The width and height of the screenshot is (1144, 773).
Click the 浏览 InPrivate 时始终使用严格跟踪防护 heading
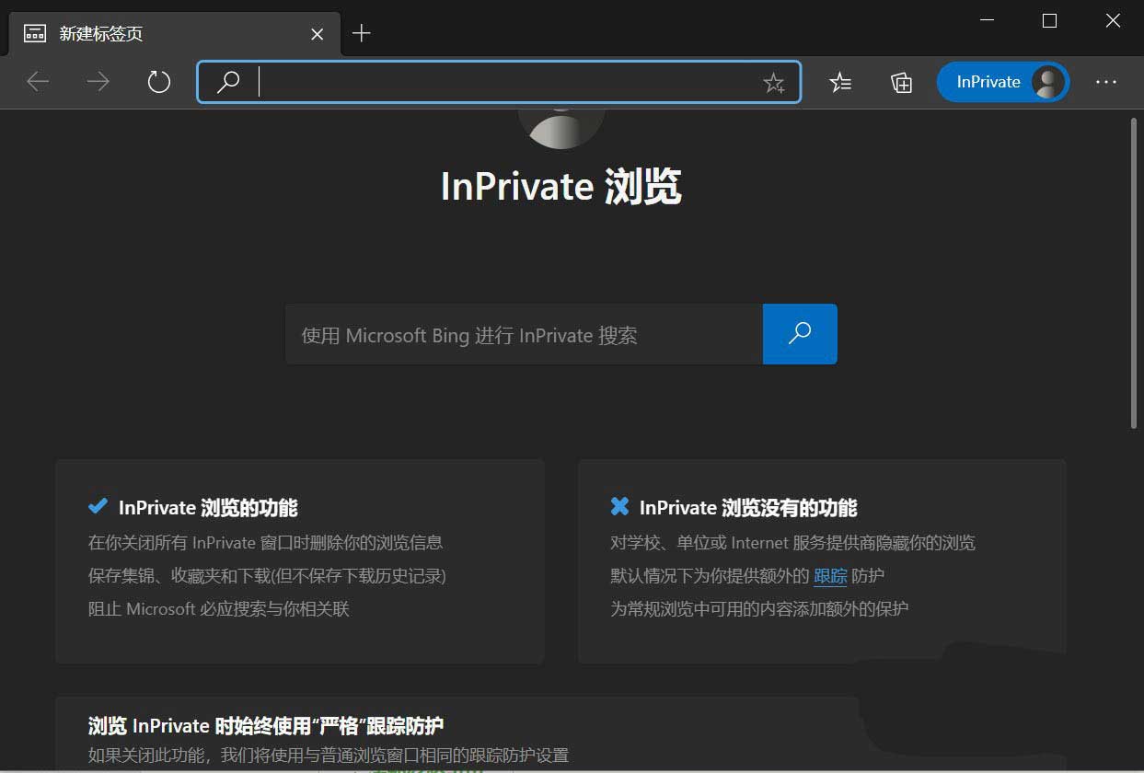click(x=265, y=725)
